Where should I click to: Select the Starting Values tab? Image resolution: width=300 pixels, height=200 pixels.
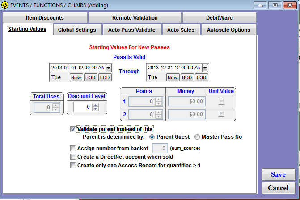[x=27, y=29]
